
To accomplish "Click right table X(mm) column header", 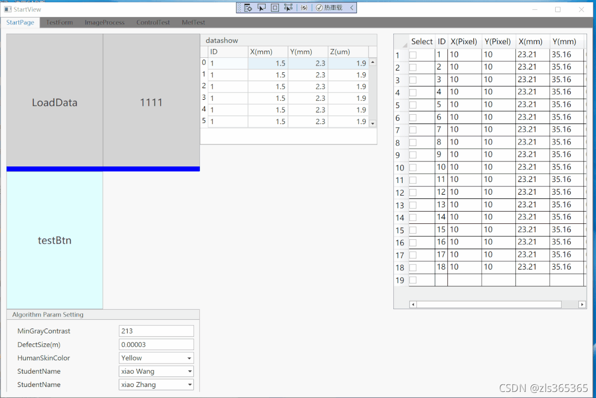I will point(532,42).
